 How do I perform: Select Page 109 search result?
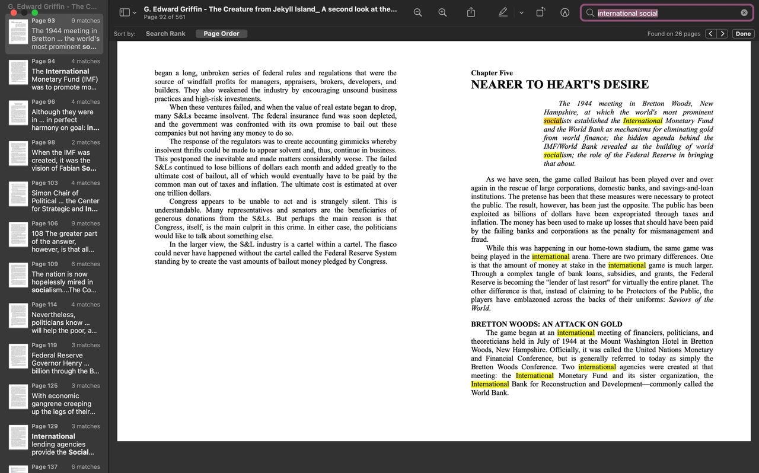tap(55, 277)
